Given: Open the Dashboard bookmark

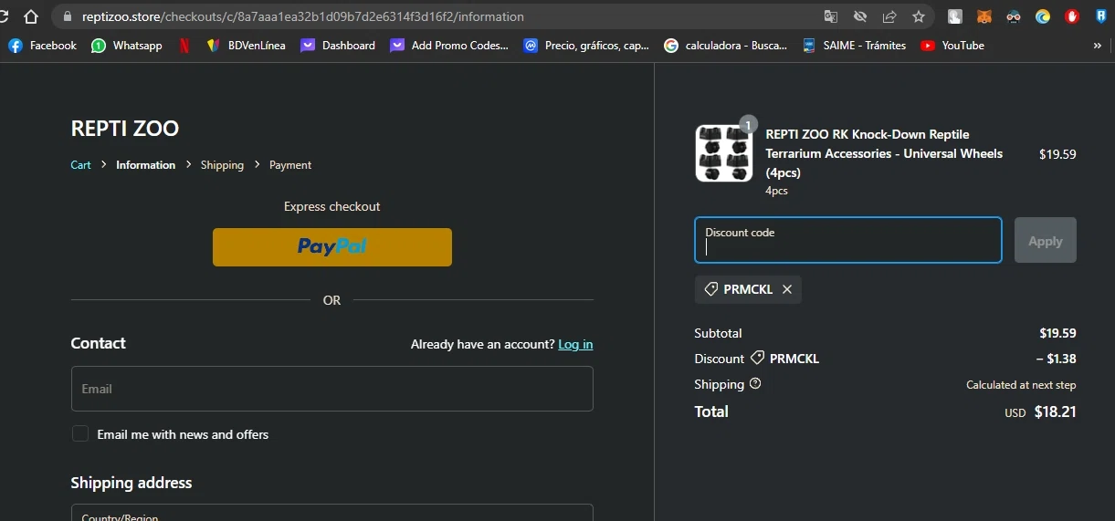Looking at the screenshot, I should (x=338, y=45).
